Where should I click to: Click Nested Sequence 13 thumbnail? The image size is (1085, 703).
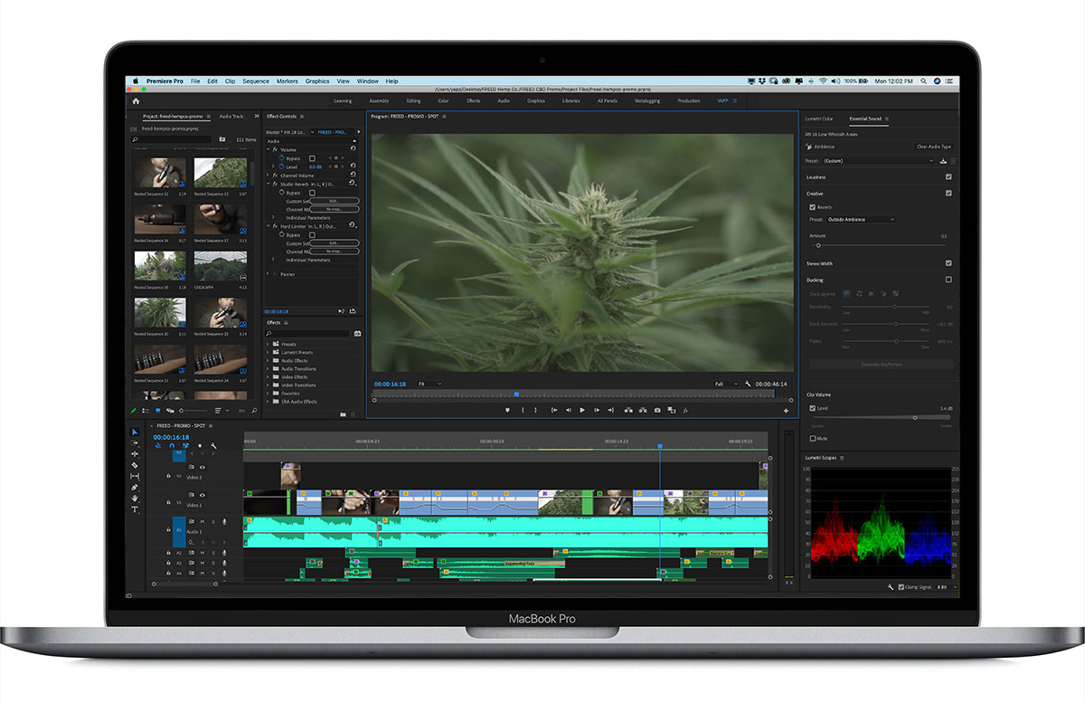[x=221, y=173]
